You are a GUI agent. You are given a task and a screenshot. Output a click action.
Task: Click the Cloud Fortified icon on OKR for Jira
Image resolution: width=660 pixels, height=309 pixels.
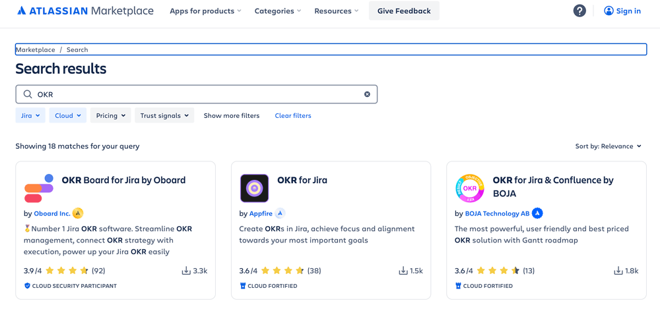243,286
